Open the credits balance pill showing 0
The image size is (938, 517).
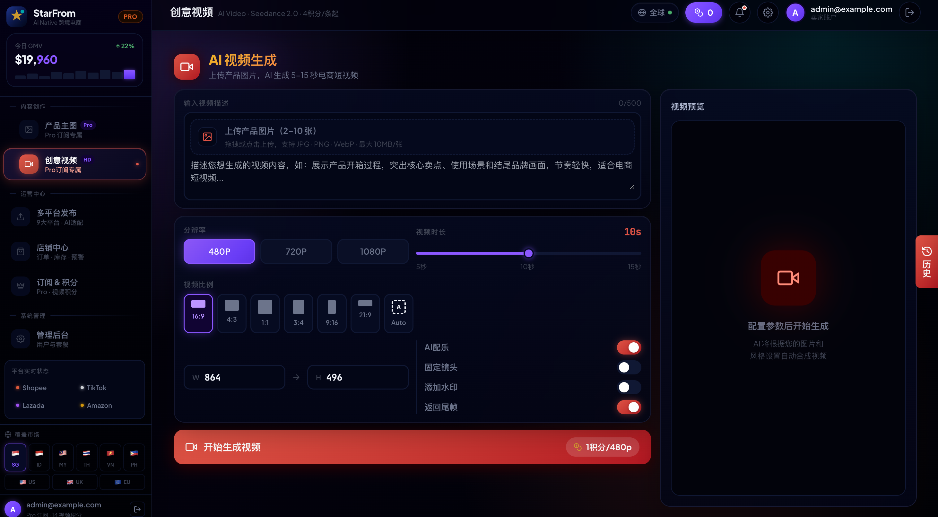[x=703, y=13]
